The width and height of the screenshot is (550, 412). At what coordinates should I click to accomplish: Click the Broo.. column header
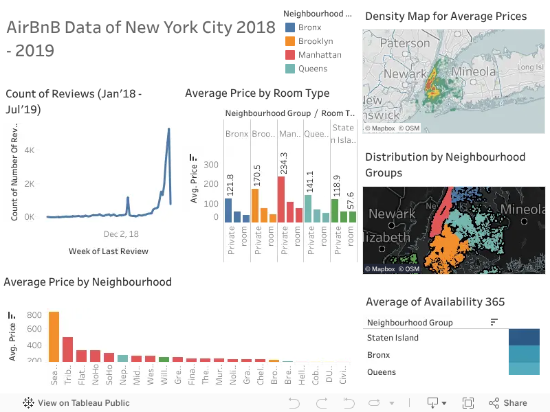coord(263,134)
